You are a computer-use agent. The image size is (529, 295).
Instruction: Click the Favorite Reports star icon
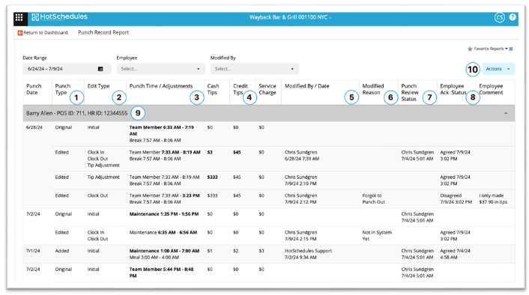470,49
